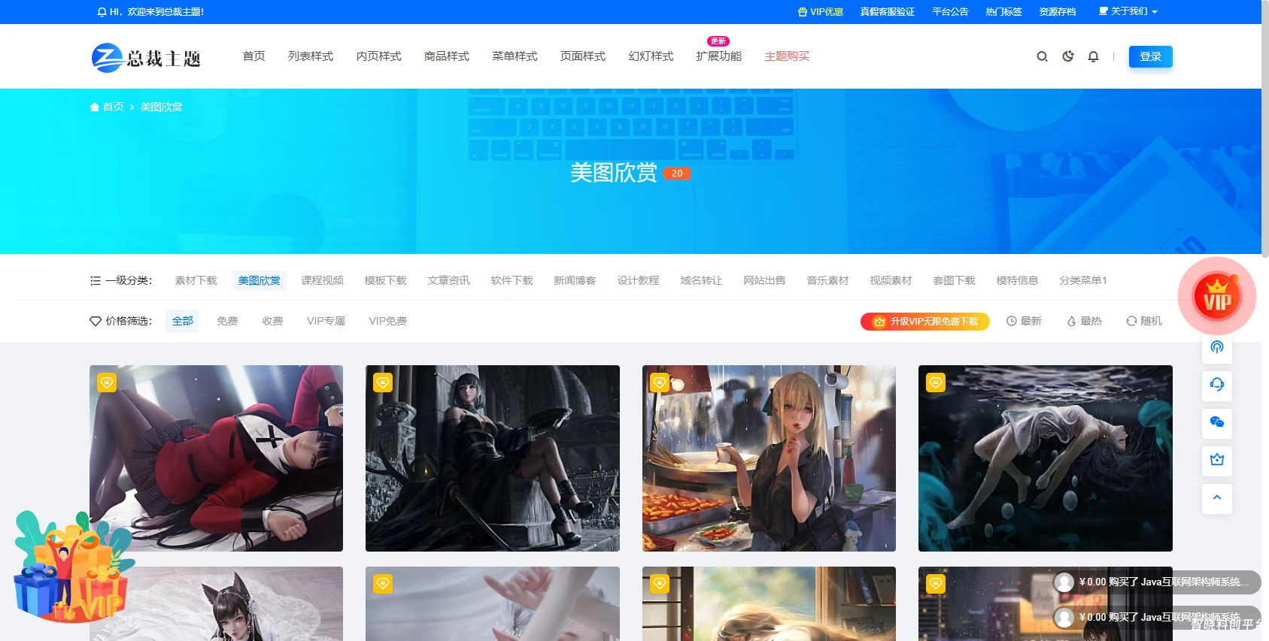Open the header notification bell icon
The height and width of the screenshot is (641, 1269).
point(1093,56)
